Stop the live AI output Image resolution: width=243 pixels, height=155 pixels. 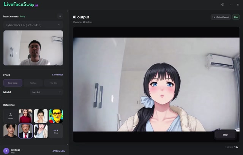tap(225, 135)
